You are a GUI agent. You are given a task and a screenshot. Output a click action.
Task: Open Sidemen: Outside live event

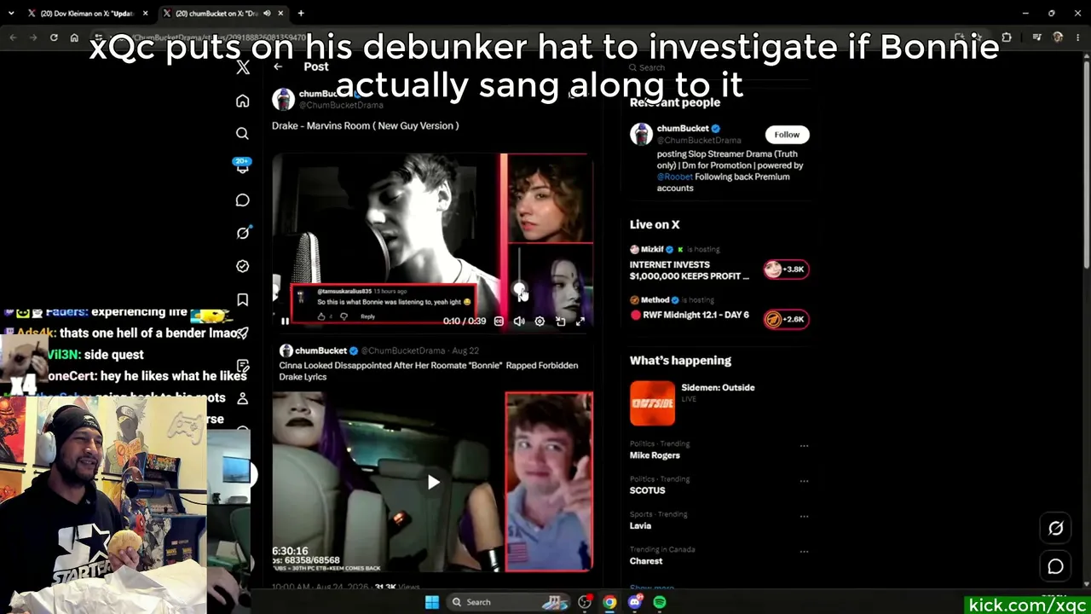(x=718, y=388)
